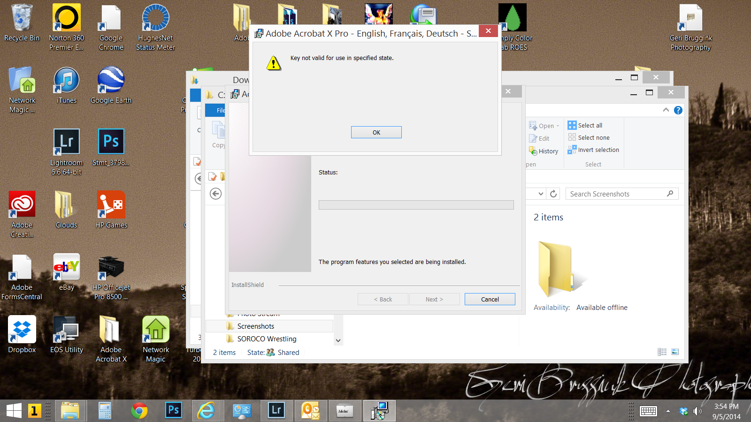Close the Adobe Acrobat X Pro error dialog
751x422 pixels.
pyautogui.click(x=488, y=31)
